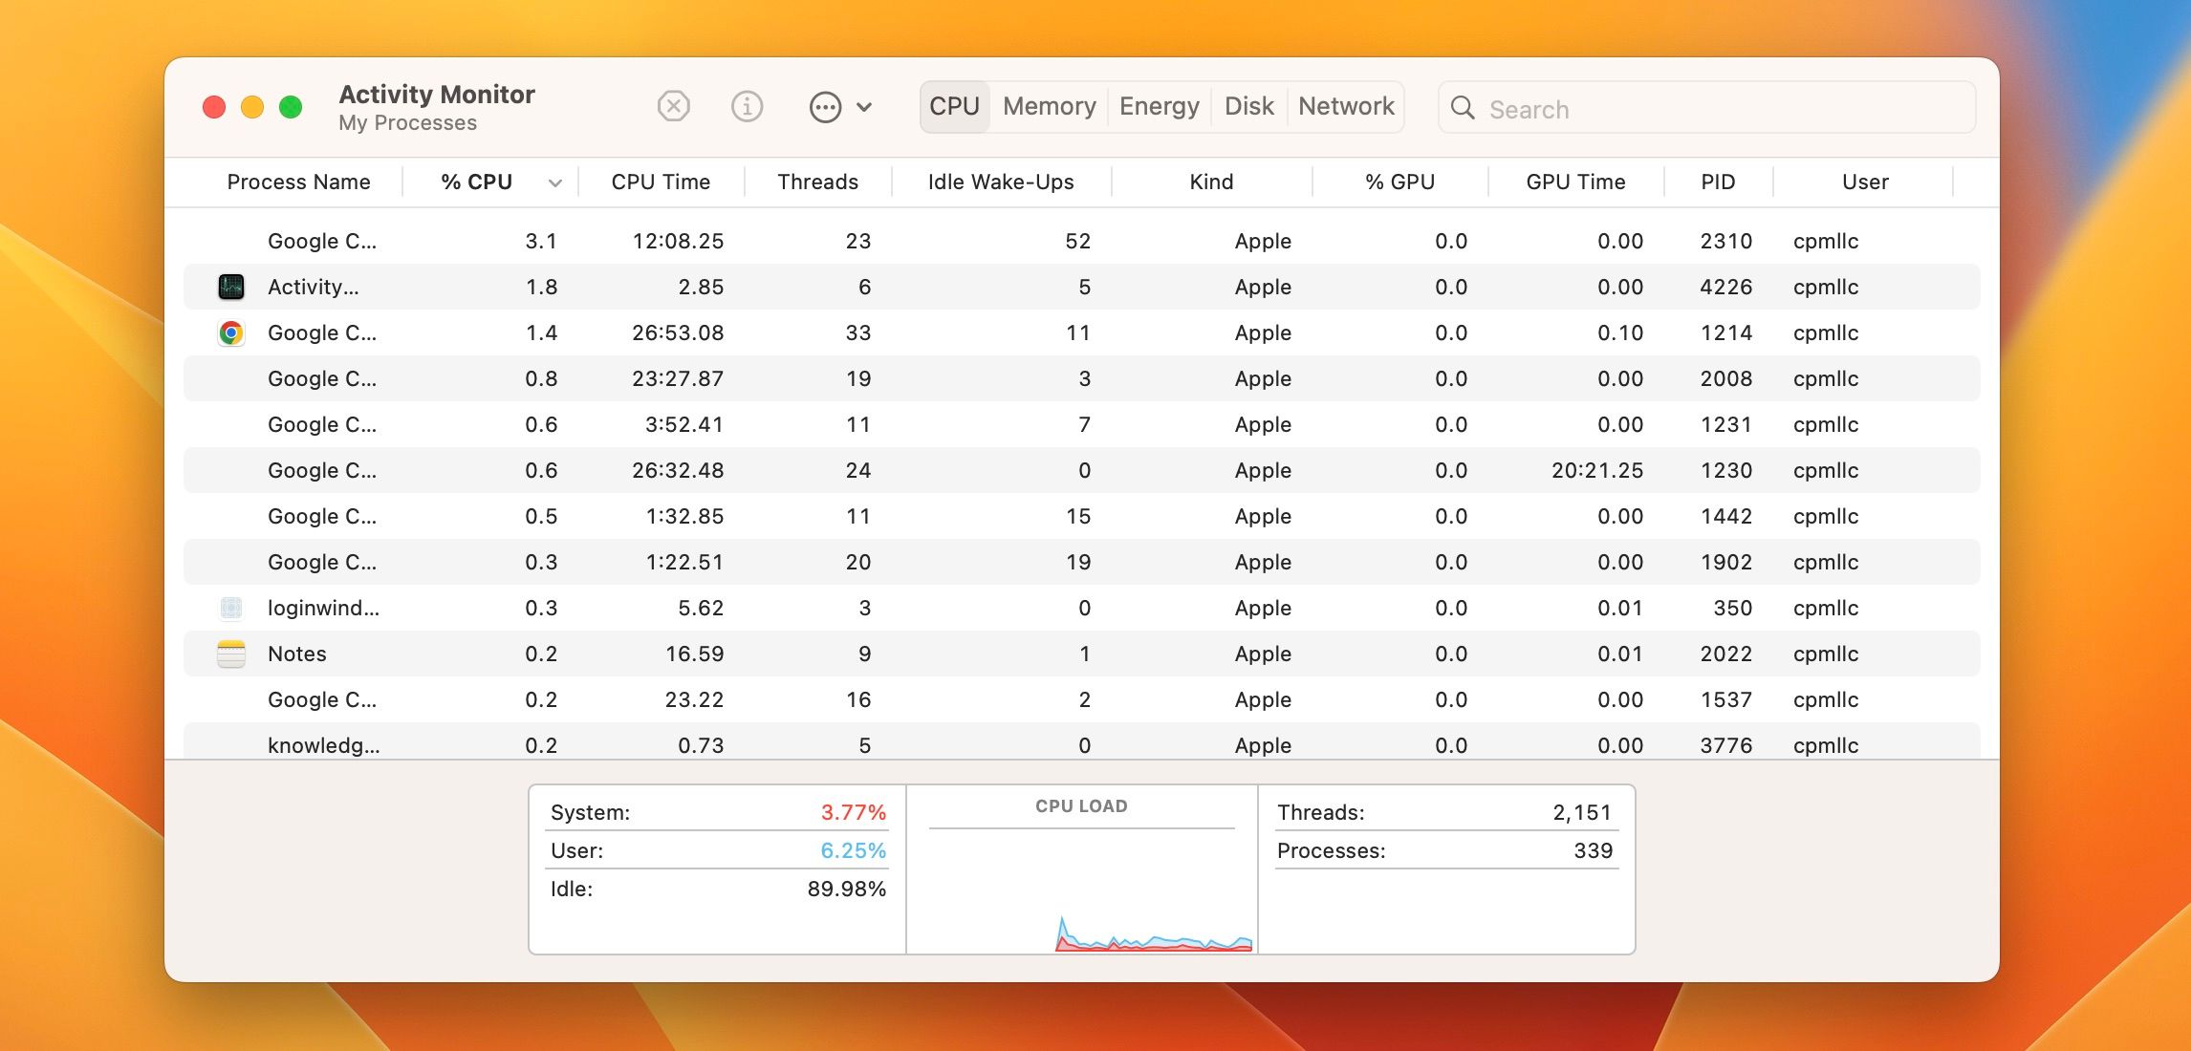The width and height of the screenshot is (2191, 1051).
Task: Switch to the Memory tab
Action: (1049, 106)
